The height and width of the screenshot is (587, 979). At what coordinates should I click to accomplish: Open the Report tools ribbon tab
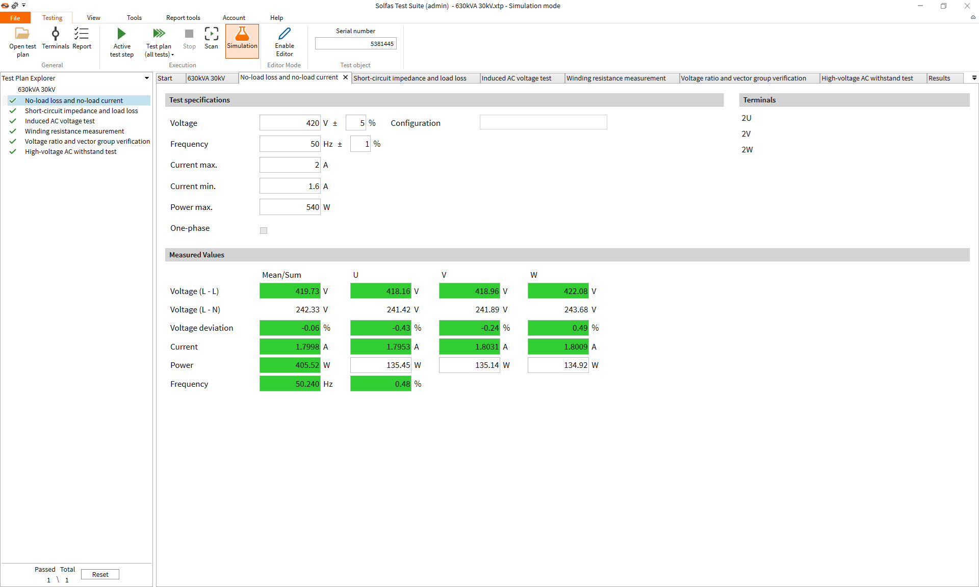click(x=183, y=18)
